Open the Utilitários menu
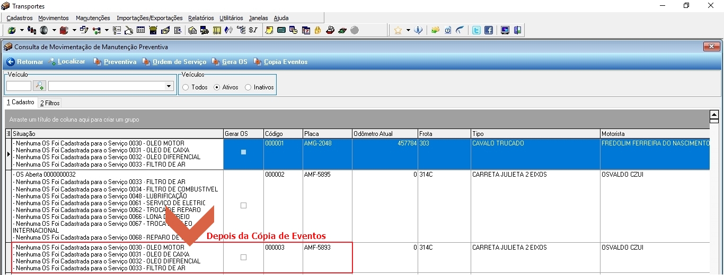724x275 pixels. click(231, 18)
